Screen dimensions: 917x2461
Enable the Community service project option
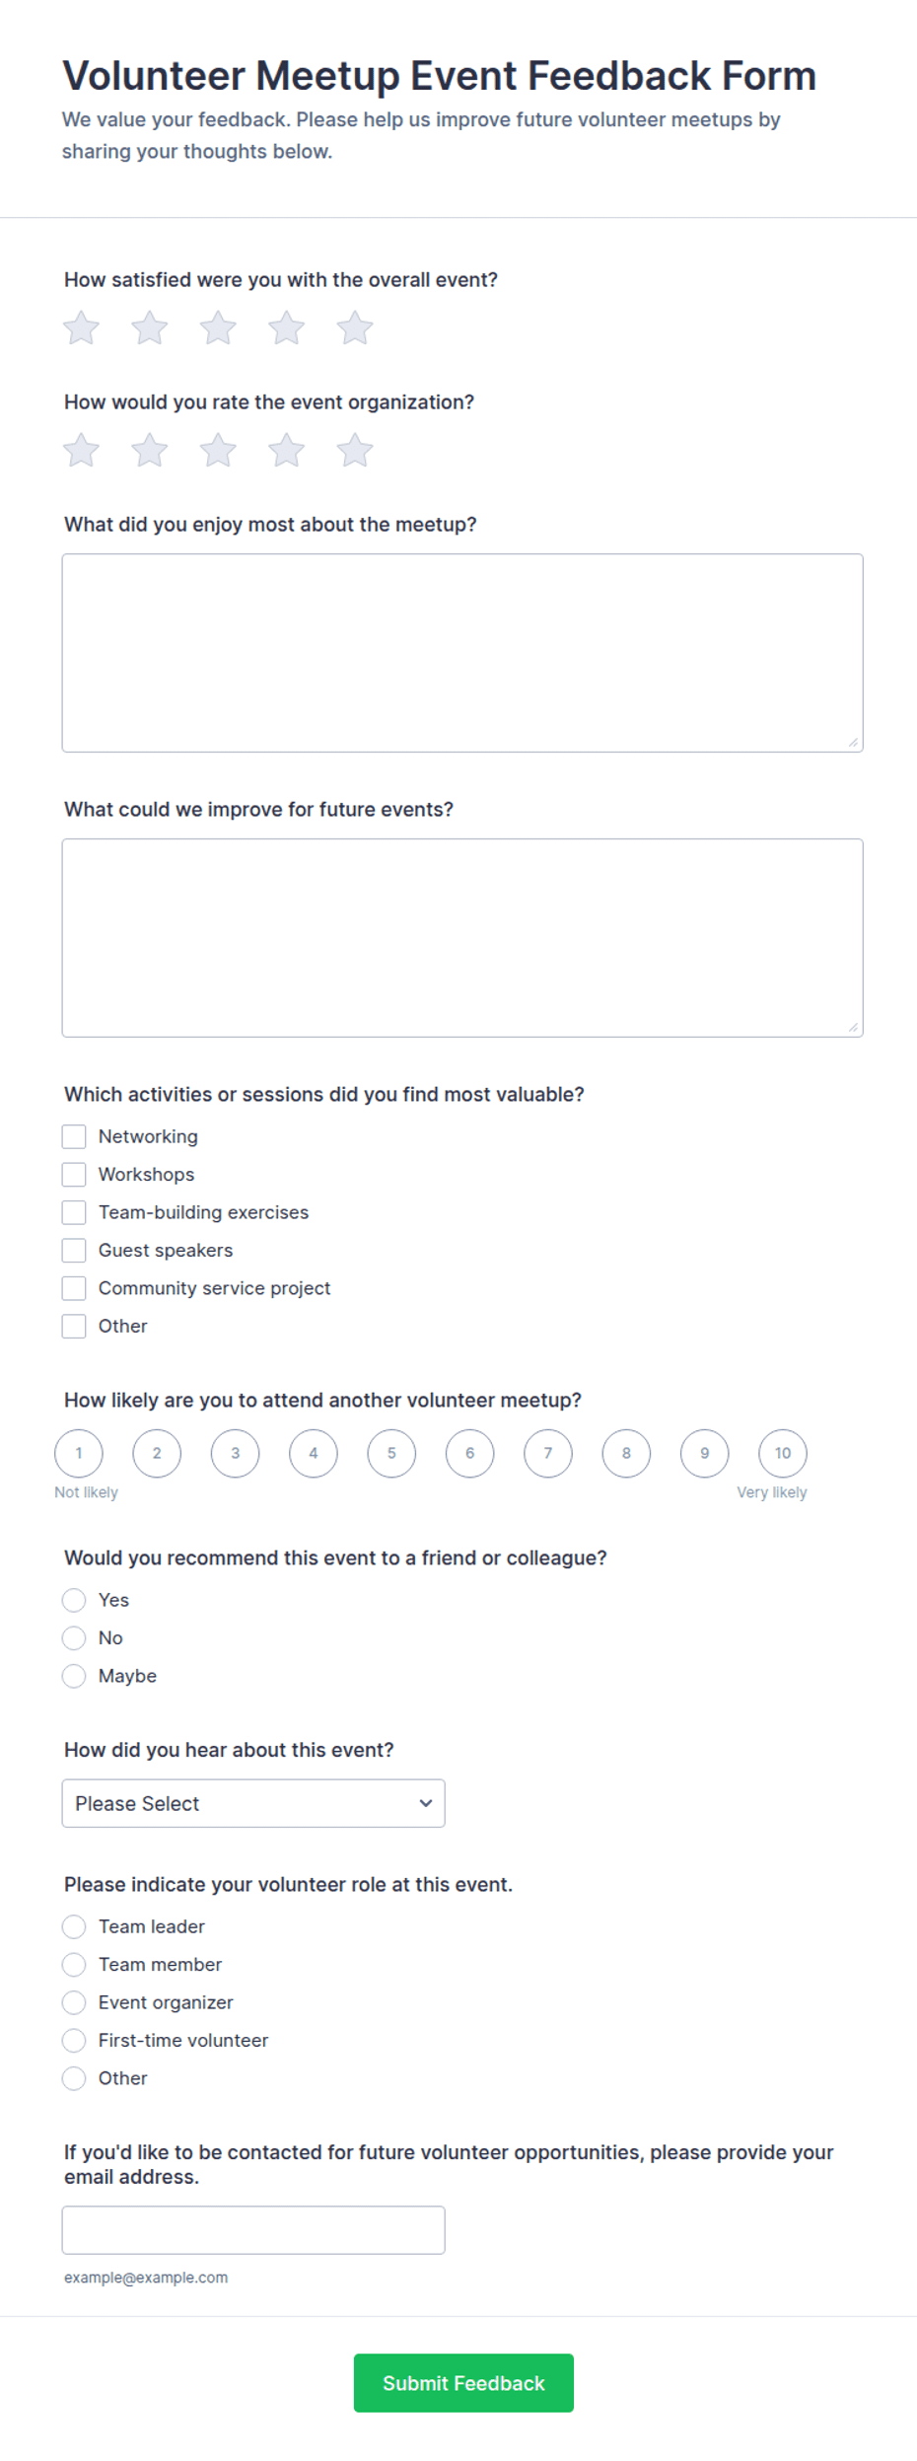coord(74,1288)
